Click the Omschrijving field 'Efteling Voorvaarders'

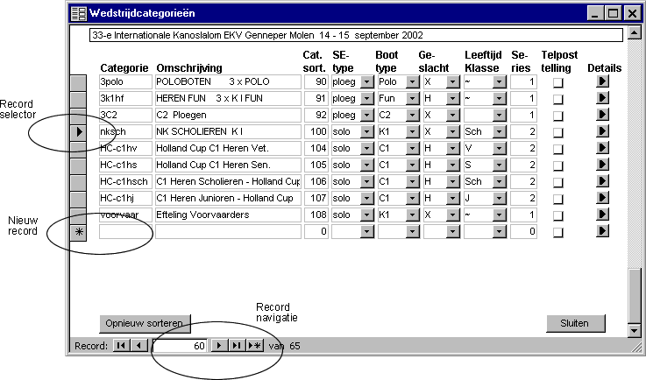(228, 215)
